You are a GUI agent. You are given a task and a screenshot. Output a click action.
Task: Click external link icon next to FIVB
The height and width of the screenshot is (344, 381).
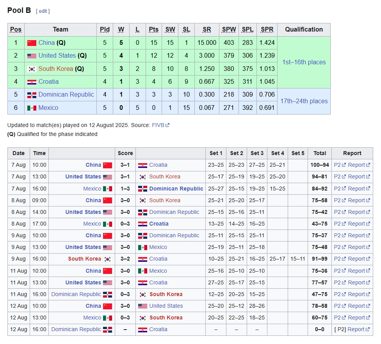tap(167, 125)
